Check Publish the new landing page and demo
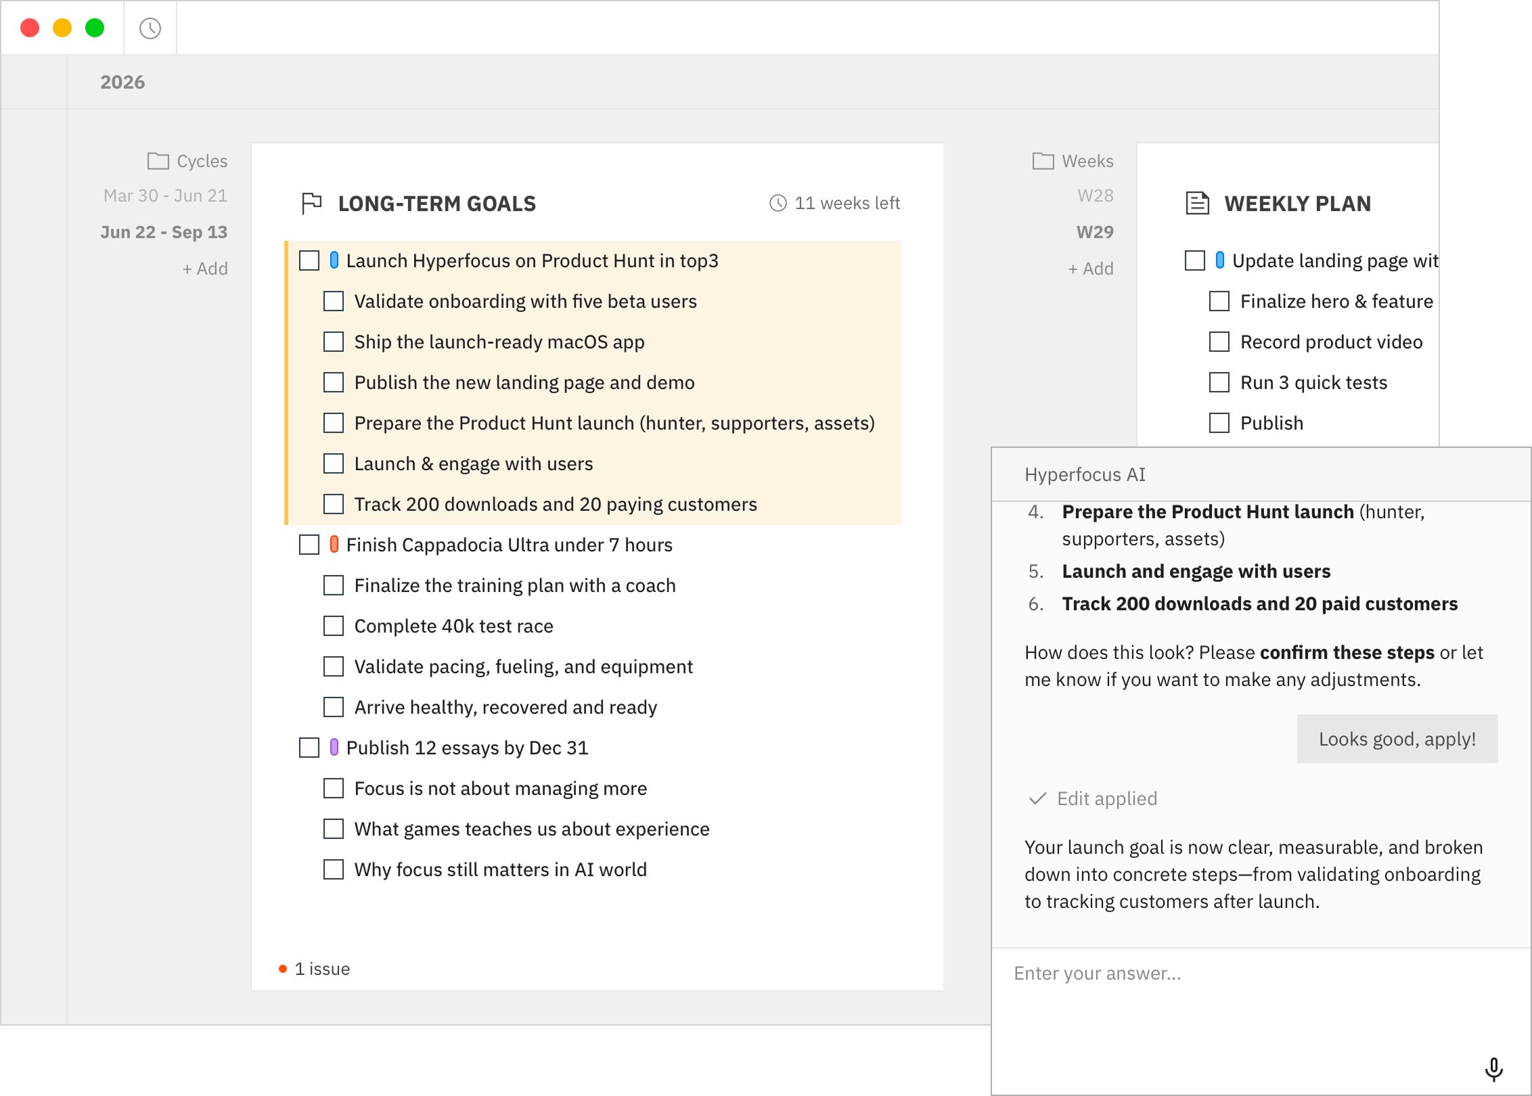Screen dimensions: 1532x1096 point(334,382)
